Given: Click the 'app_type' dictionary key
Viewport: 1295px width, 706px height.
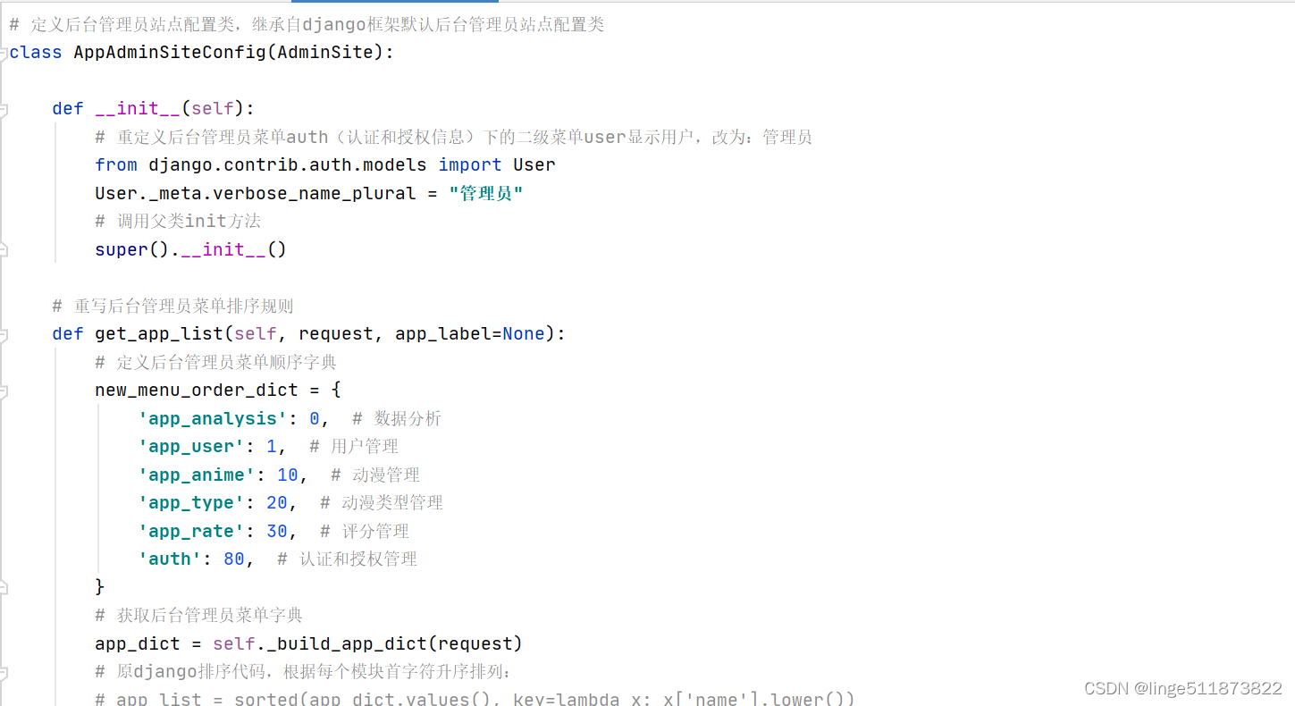Looking at the screenshot, I should [191, 503].
